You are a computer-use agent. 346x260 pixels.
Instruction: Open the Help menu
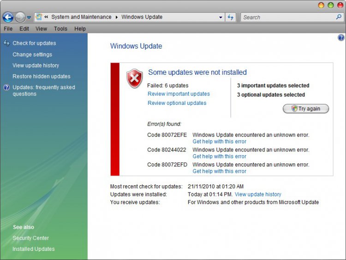pyautogui.click(x=80, y=29)
